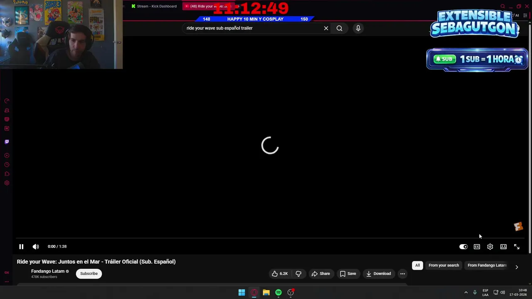Open the ESP LAA language switcher
Screen dimensions: 532x299
(485, 292)
